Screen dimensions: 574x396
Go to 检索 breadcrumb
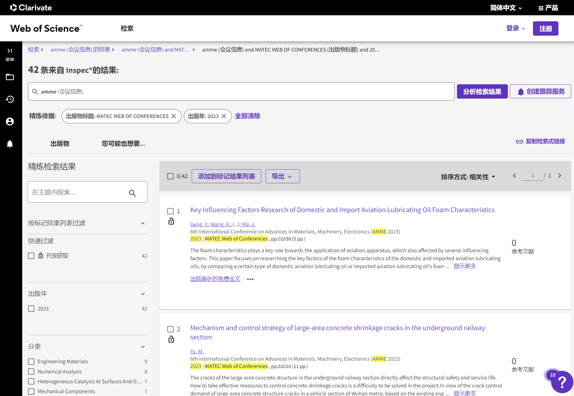(34, 50)
